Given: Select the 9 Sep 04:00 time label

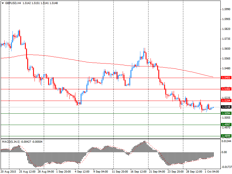Looking at the screenshot, I should (101, 172).
